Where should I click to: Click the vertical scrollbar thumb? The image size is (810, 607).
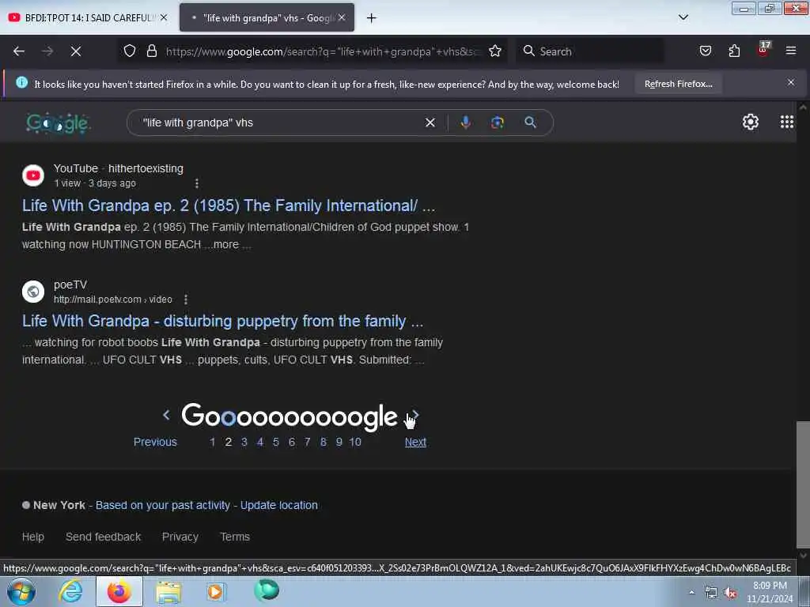[802, 484]
